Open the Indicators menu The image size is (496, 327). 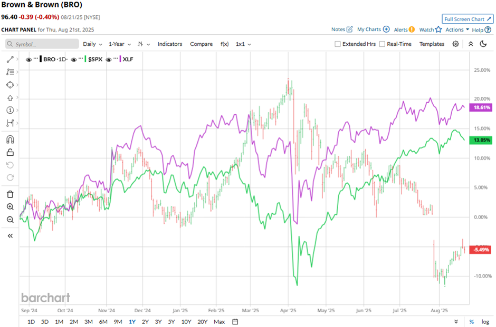170,44
